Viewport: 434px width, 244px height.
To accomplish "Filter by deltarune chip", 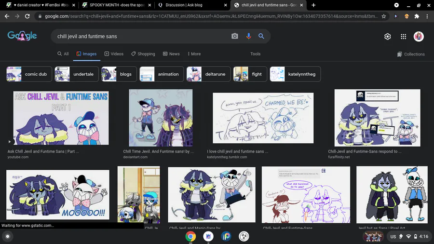I will [x=208, y=74].
